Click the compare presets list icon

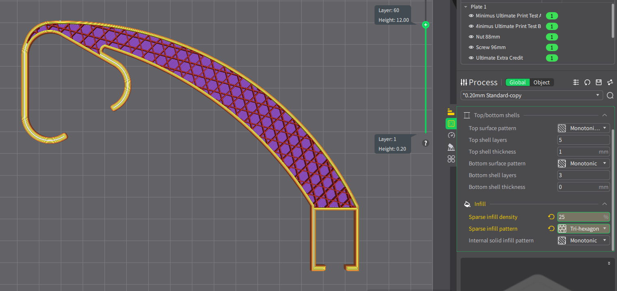coord(576,82)
